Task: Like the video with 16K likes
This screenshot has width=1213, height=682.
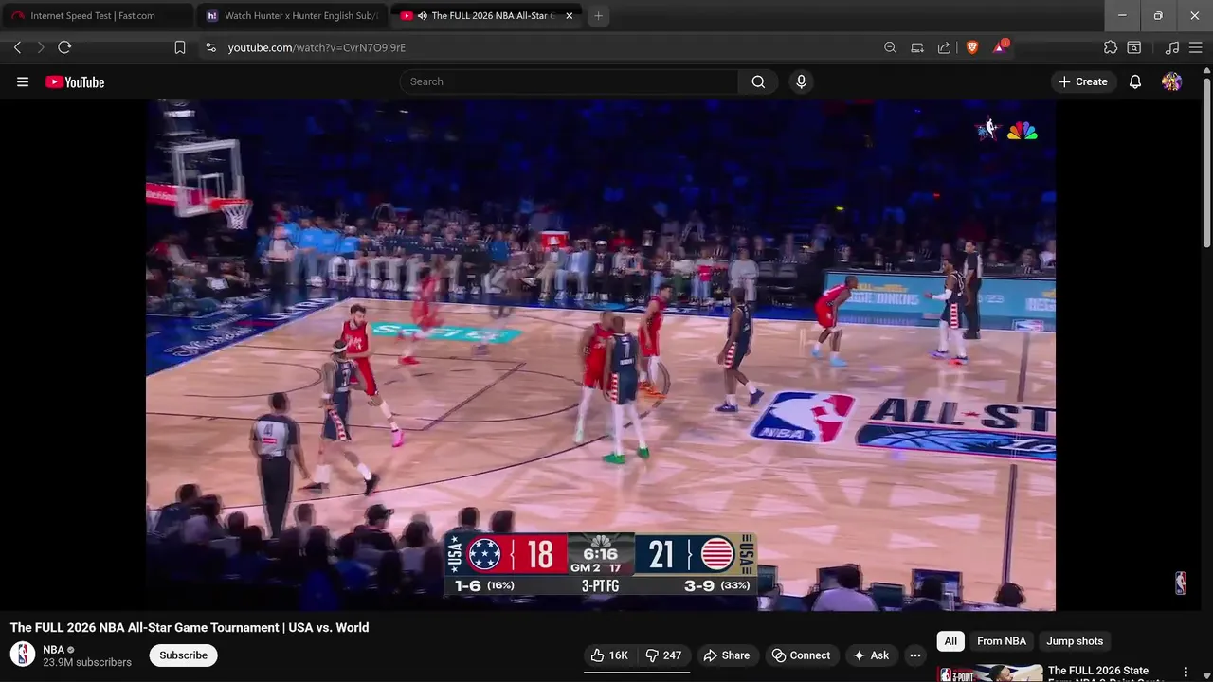Action: coord(608,655)
